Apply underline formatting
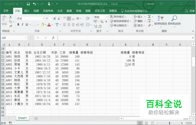Image resolution: width=196 pixels, height=125 pixels. pos(27,25)
